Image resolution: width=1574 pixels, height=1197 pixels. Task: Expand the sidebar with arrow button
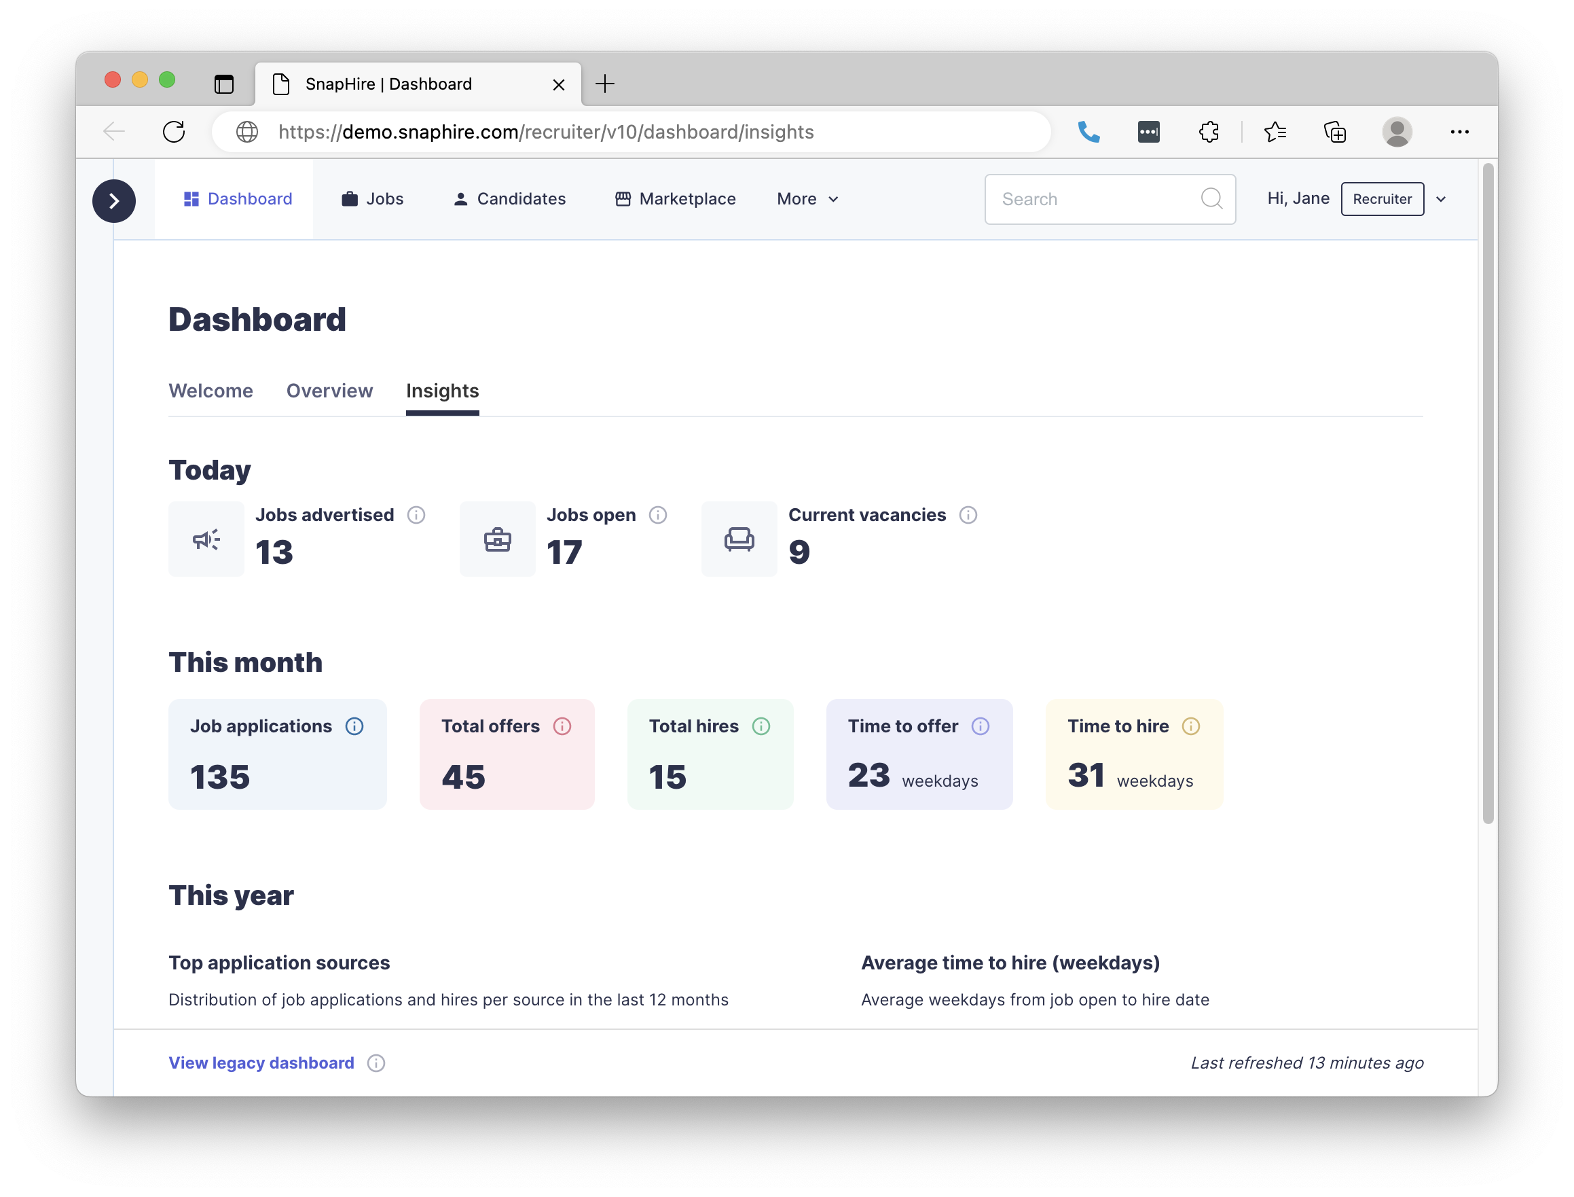114,201
